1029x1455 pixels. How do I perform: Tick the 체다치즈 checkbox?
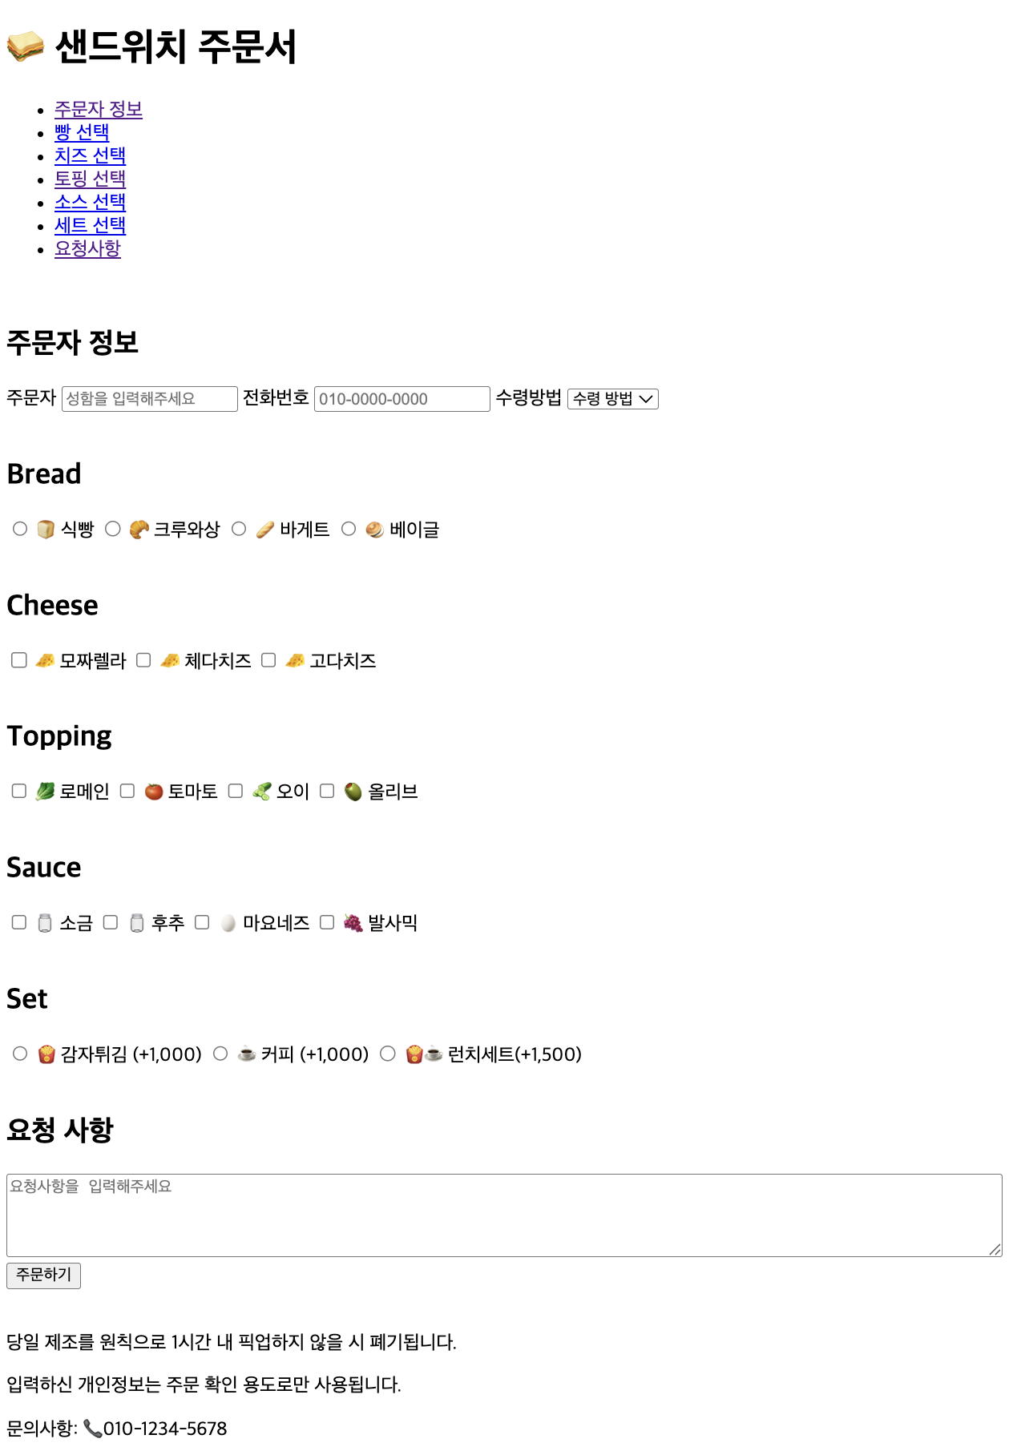(x=143, y=660)
